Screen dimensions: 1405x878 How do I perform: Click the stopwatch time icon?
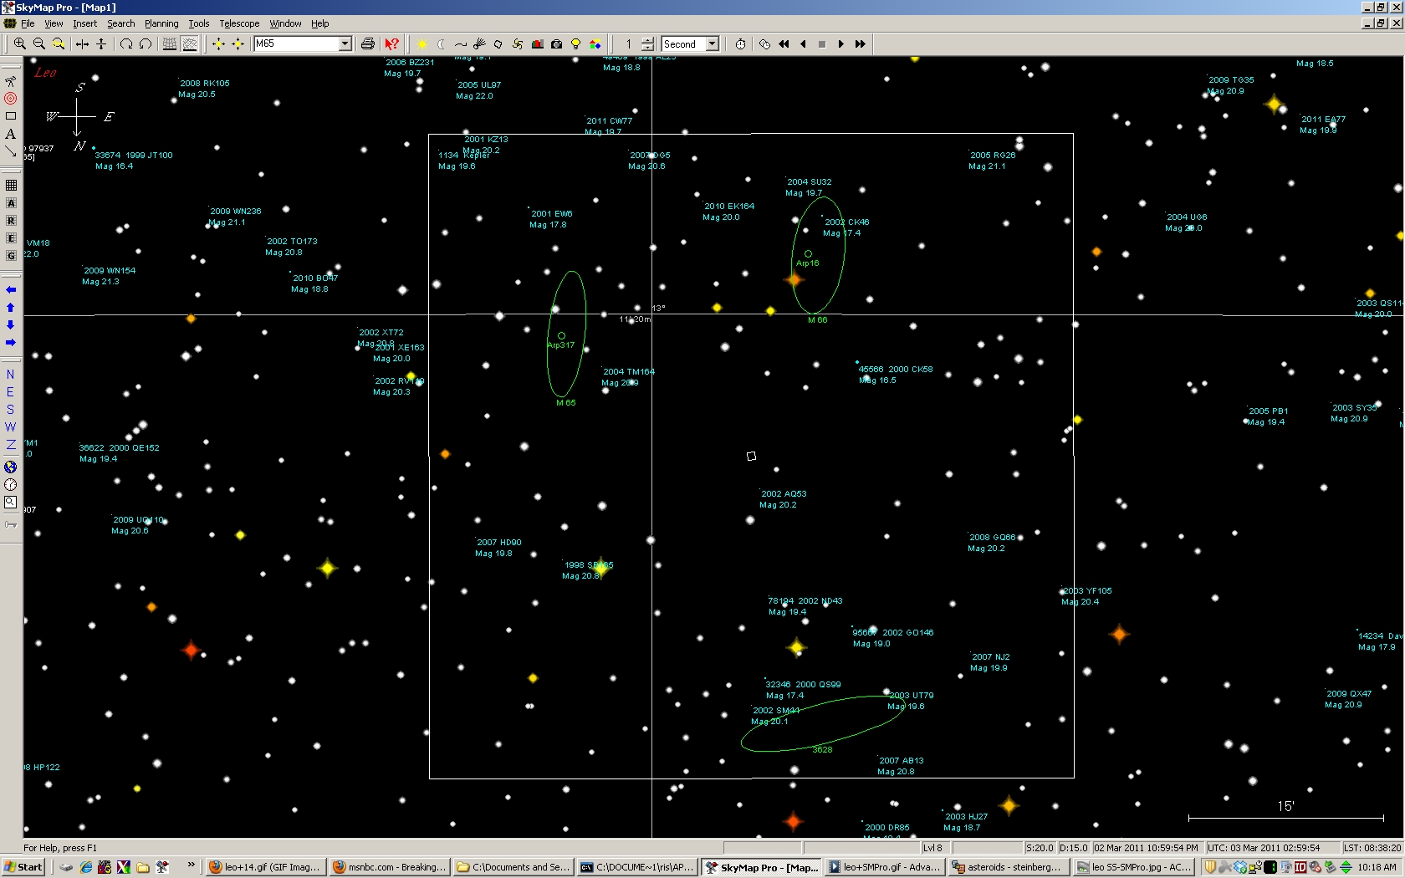tap(740, 43)
